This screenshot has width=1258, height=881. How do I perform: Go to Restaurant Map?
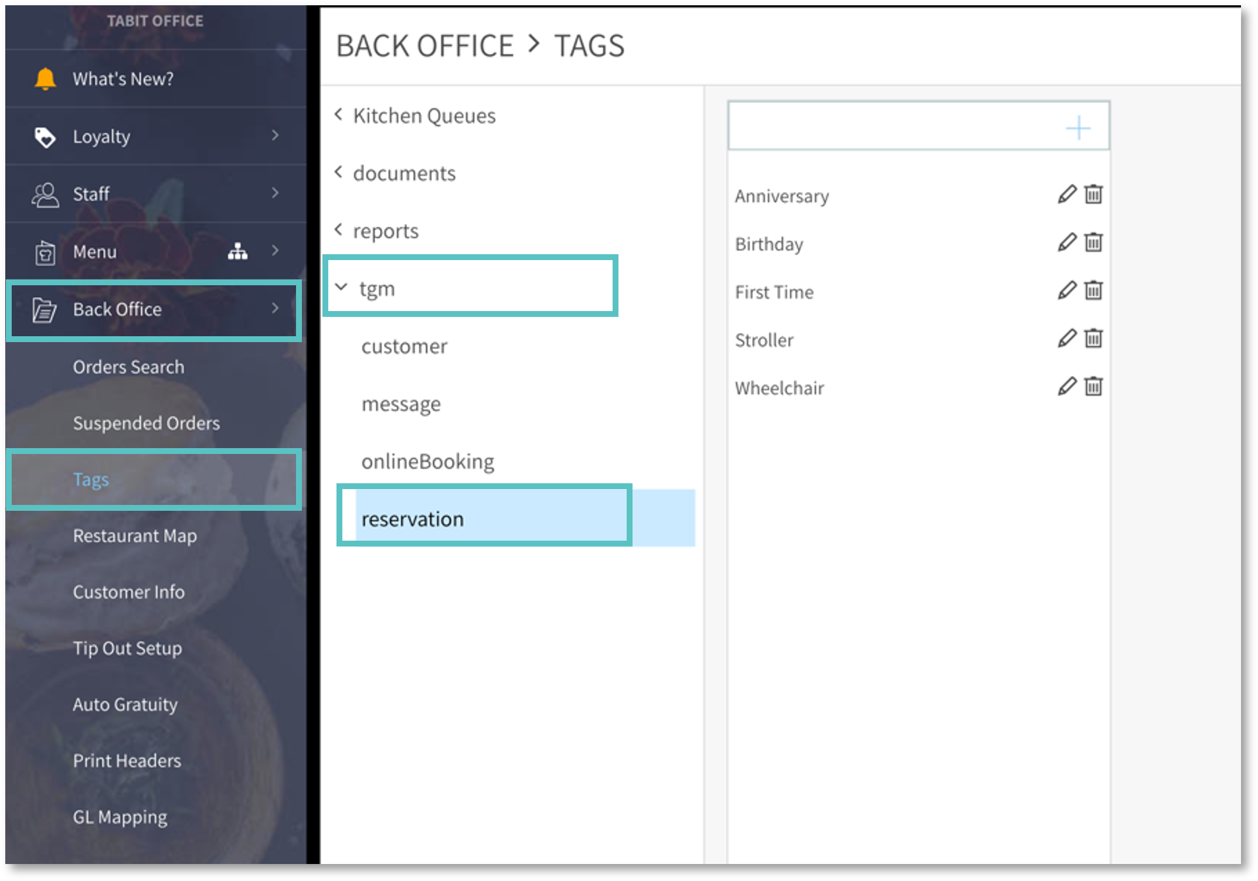click(135, 535)
